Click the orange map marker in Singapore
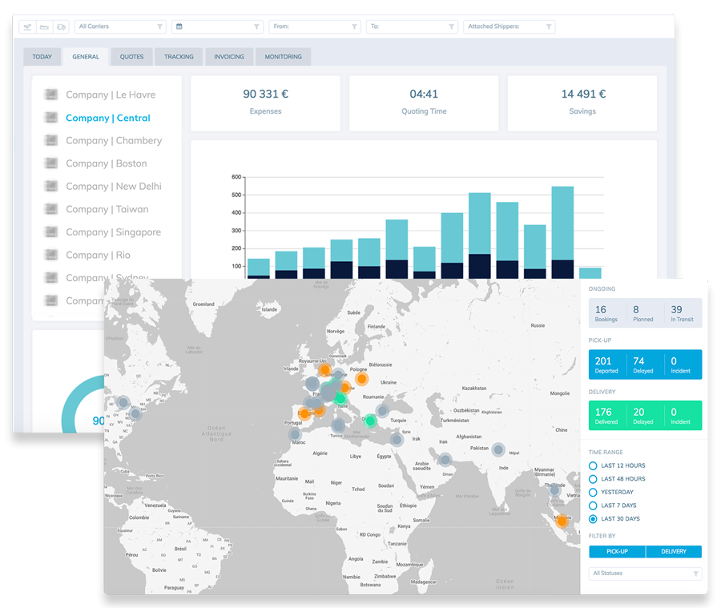Image resolution: width=721 pixels, height=608 pixels. [561, 519]
